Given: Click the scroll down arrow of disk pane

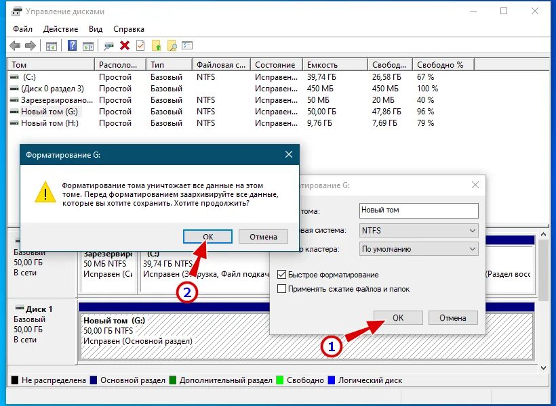Looking at the screenshot, I should tap(543, 368).
